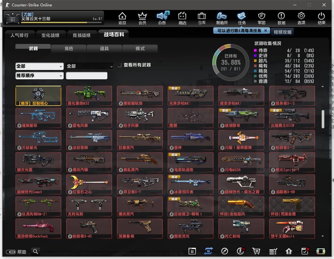Select the 【幽浮】控制核心 weapon card
Screen dimensions: 334x259
(38, 96)
